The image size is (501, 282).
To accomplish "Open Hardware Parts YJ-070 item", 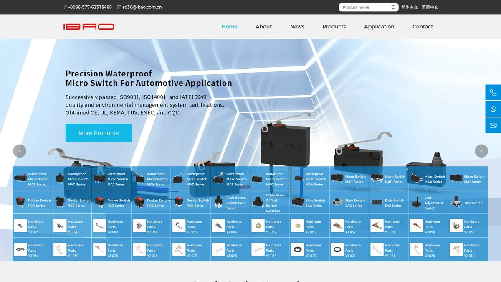I will [x=72, y=226].
